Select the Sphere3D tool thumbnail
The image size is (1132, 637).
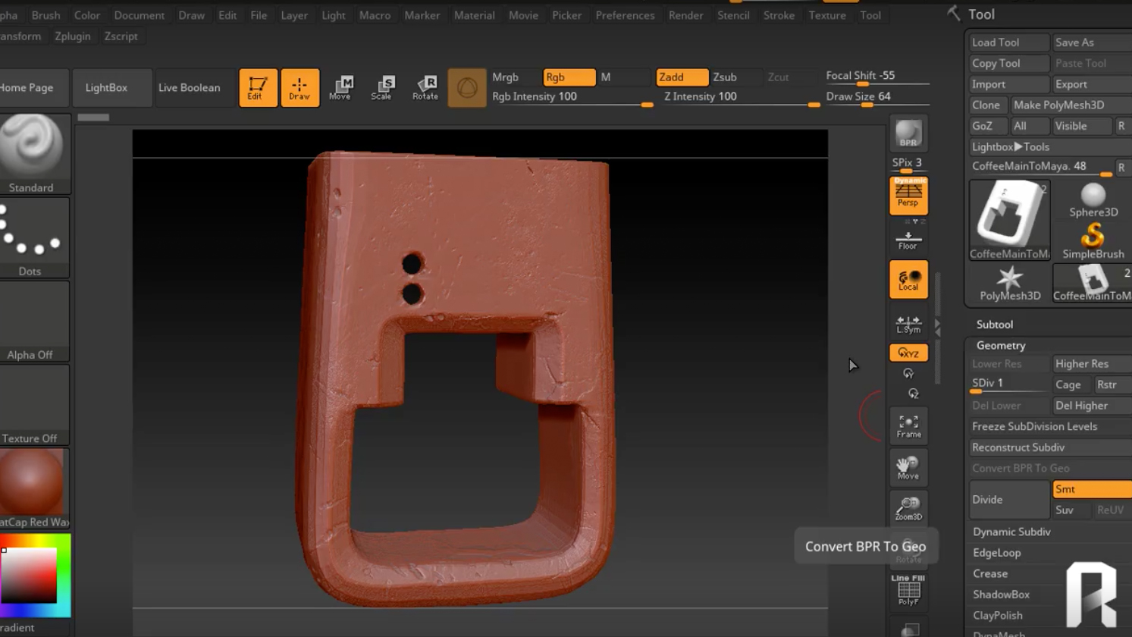(1093, 200)
